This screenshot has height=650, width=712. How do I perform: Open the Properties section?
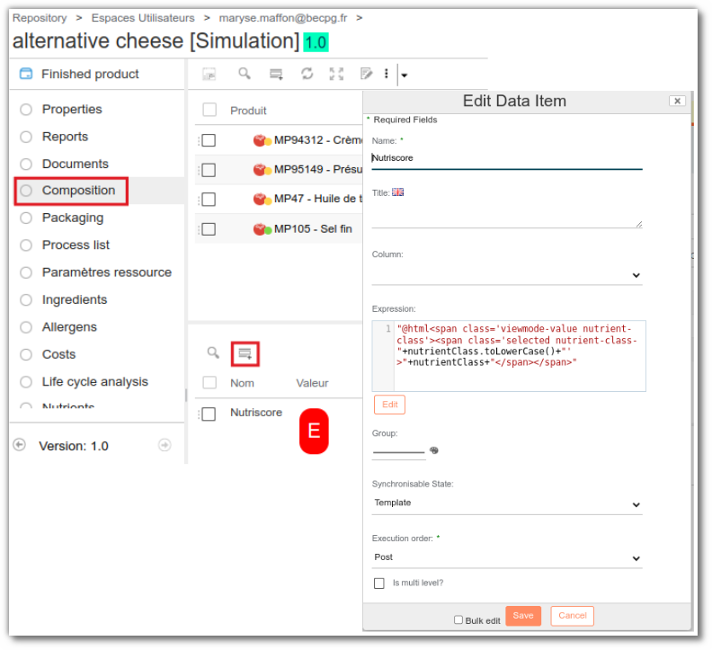click(72, 109)
